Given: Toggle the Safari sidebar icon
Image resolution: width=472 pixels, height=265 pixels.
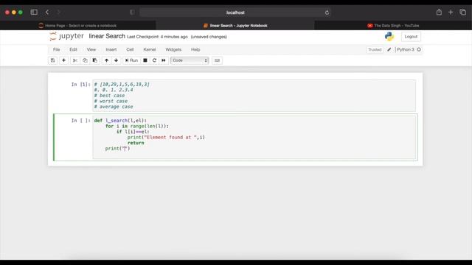Looking at the screenshot, I should click(34, 12).
